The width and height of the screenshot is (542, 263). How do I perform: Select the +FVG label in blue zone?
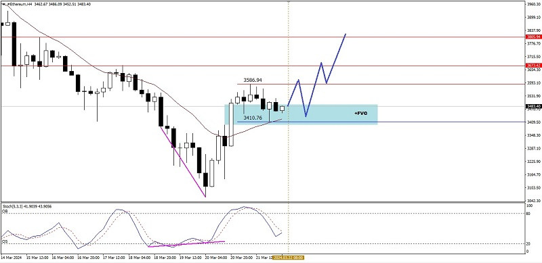pos(361,113)
